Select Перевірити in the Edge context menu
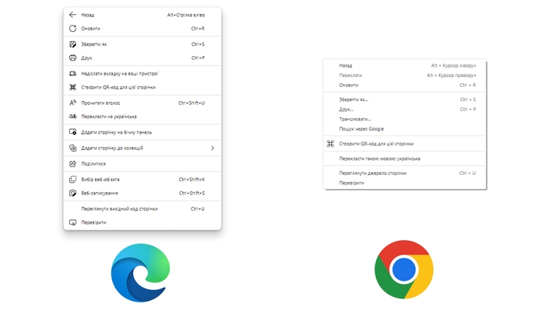545x318 pixels. 142,222
